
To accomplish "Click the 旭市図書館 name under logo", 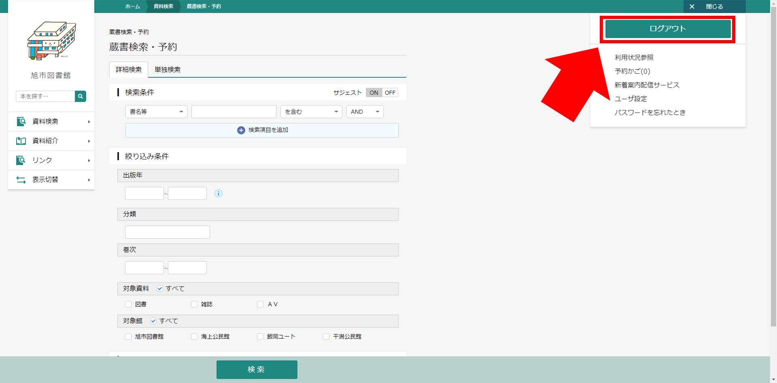I will pyautogui.click(x=51, y=76).
